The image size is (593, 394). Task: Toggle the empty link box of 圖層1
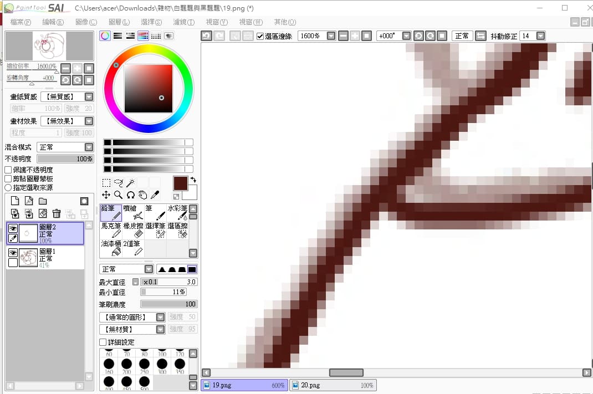point(13,263)
